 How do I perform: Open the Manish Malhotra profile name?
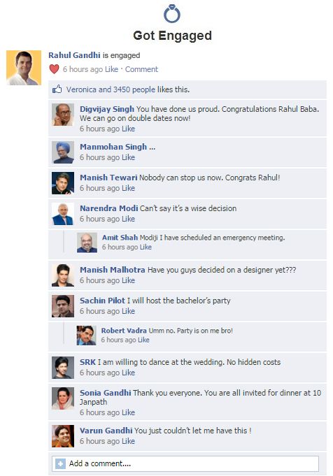pos(113,270)
